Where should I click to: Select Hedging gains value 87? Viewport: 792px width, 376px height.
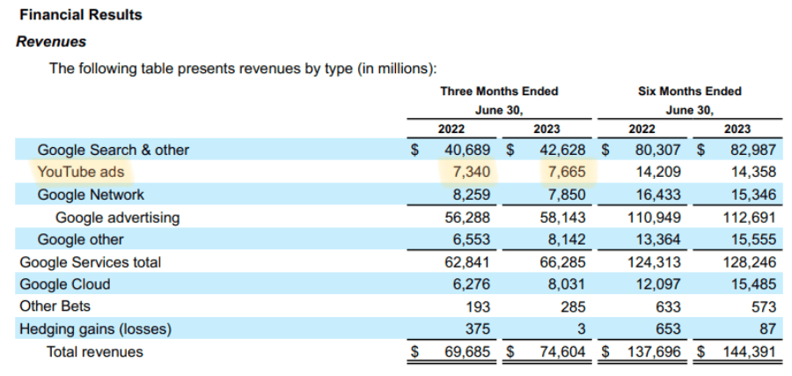(767, 329)
